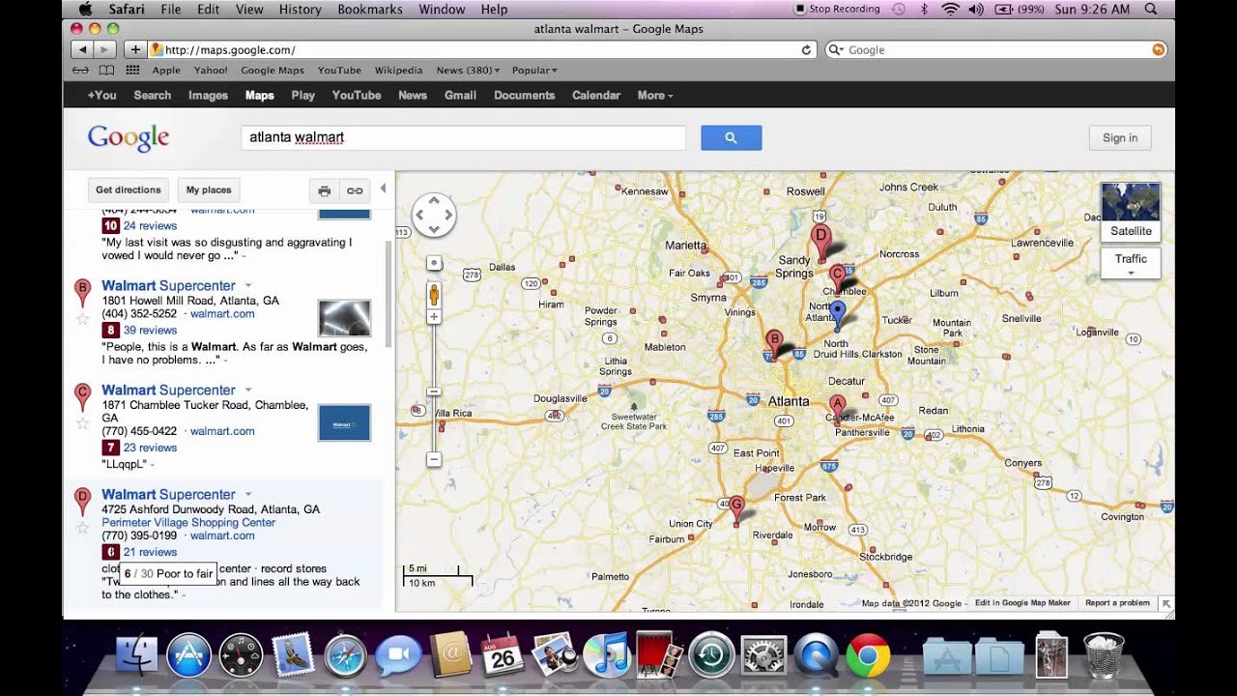Click the link chain icon
The height and width of the screenshot is (696, 1237).
coord(355,190)
